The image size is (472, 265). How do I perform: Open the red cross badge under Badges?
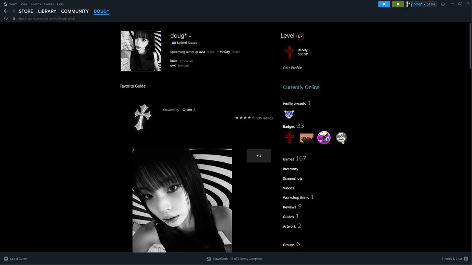point(289,138)
